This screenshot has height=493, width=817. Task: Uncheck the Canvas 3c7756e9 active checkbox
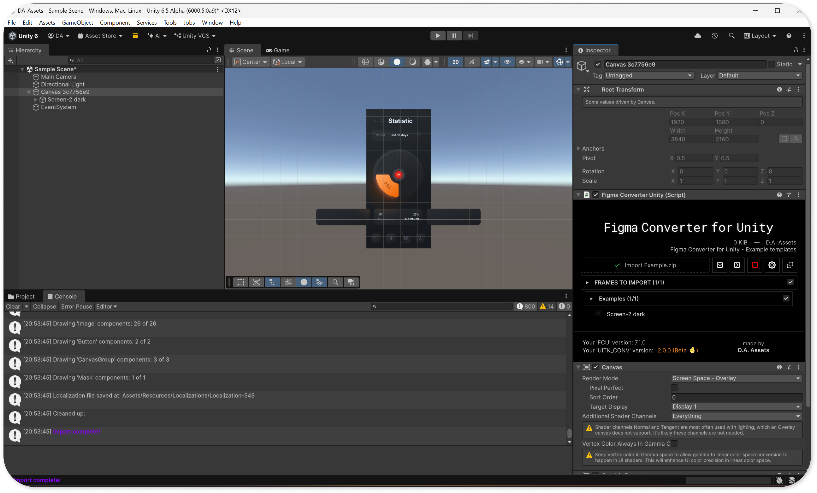[597, 64]
